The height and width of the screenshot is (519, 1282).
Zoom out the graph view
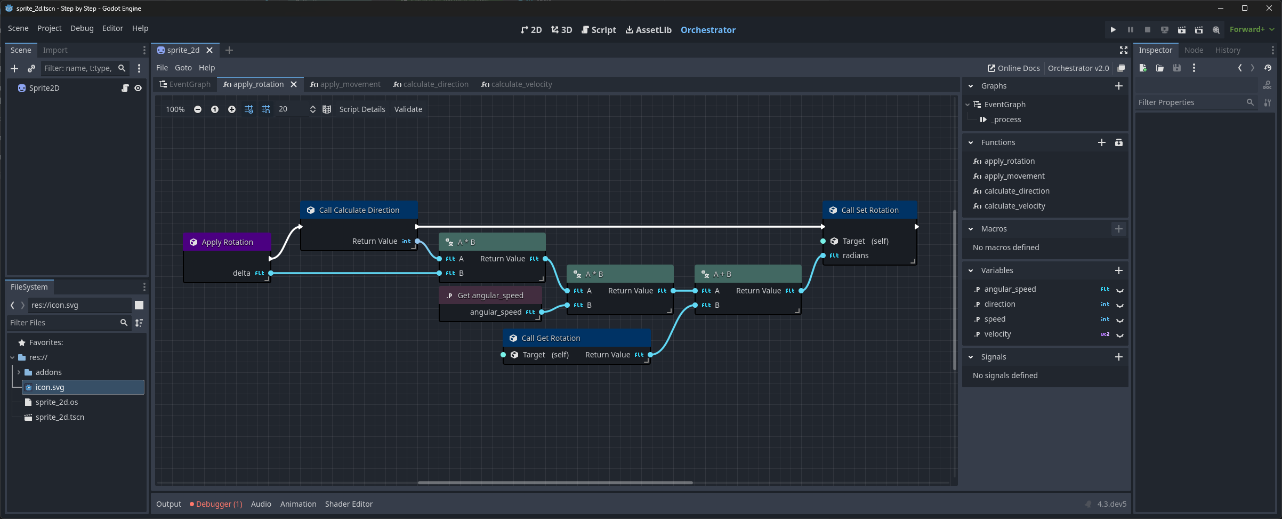198,109
